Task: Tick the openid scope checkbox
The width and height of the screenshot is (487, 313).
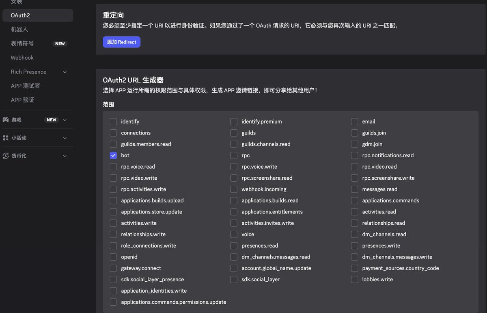Action: (113, 257)
